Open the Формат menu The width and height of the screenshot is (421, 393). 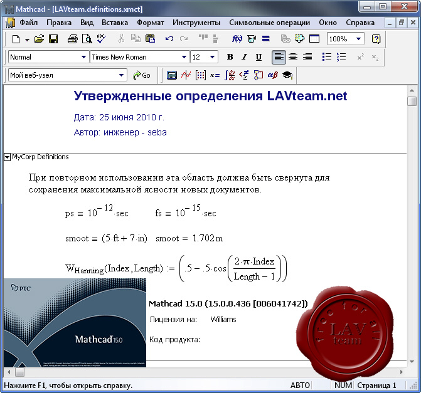pos(151,23)
